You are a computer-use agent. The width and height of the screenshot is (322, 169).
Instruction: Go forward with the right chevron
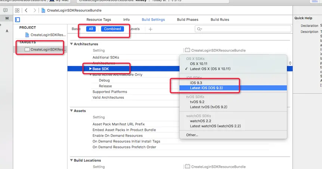coord(35,10)
